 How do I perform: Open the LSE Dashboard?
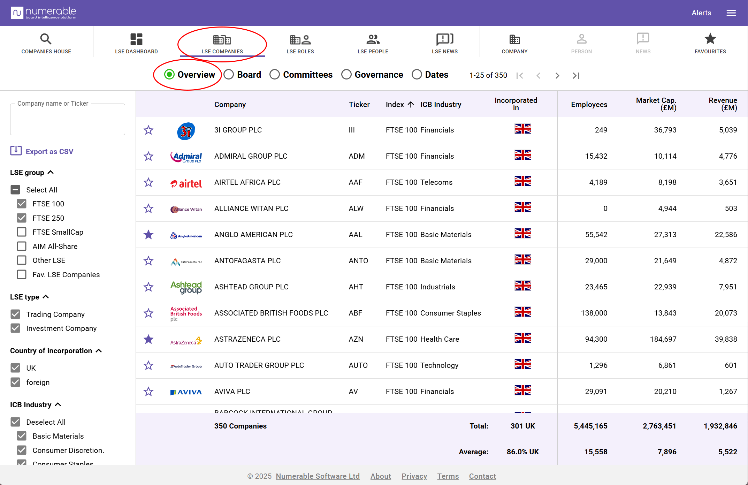click(x=136, y=43)
